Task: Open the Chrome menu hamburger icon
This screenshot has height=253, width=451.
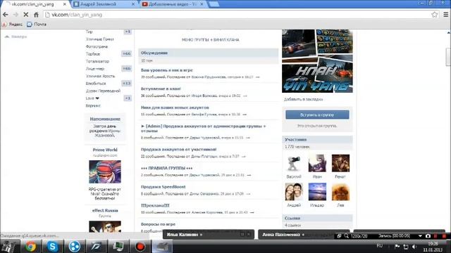Action: pos(445,14)
